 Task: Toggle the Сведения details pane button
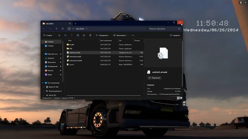tap(175, 35)
